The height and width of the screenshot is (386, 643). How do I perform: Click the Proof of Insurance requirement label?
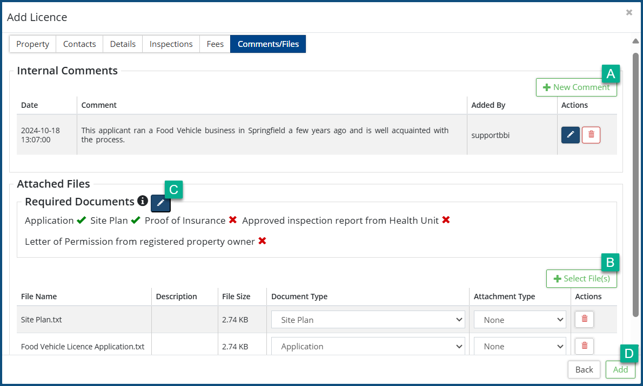click(185, 220)
